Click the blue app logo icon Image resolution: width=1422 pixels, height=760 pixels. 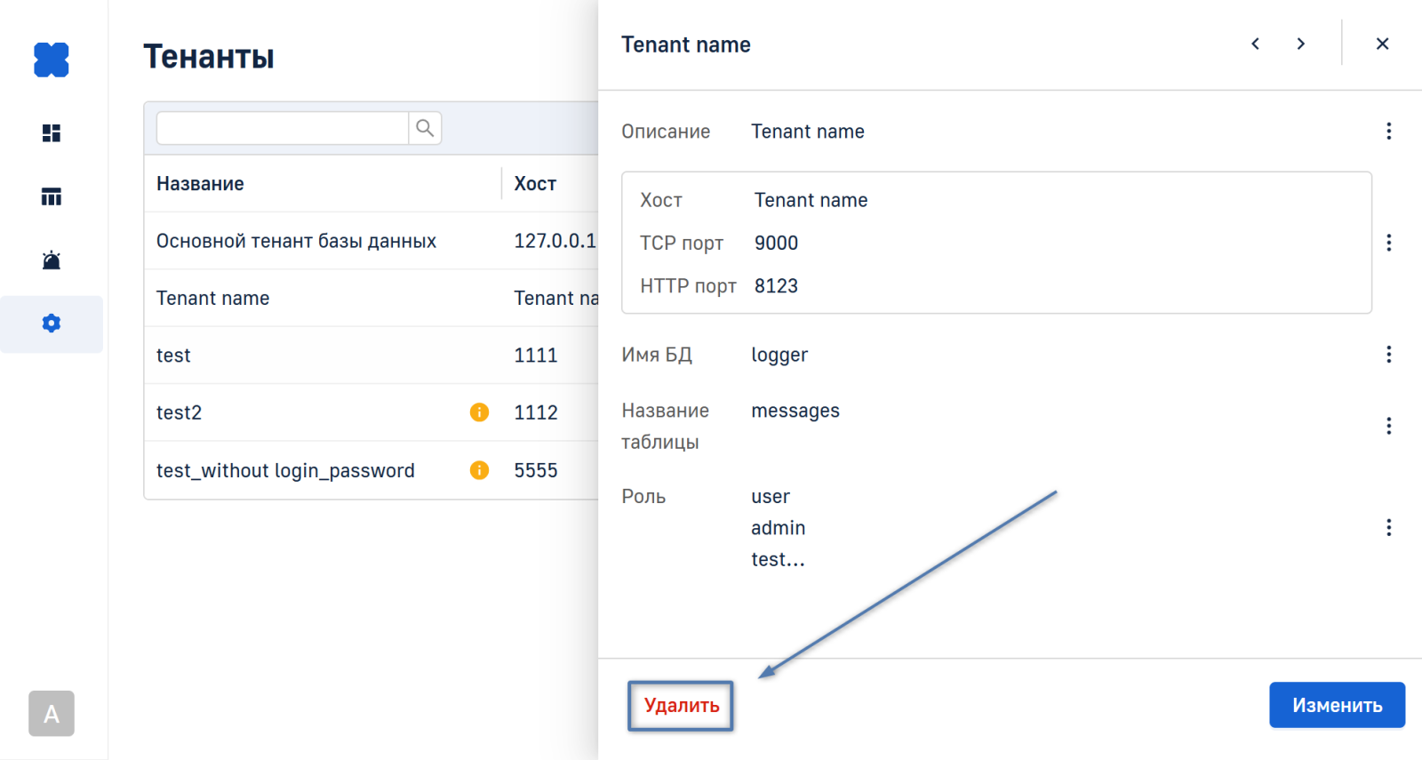coord(52,60)
